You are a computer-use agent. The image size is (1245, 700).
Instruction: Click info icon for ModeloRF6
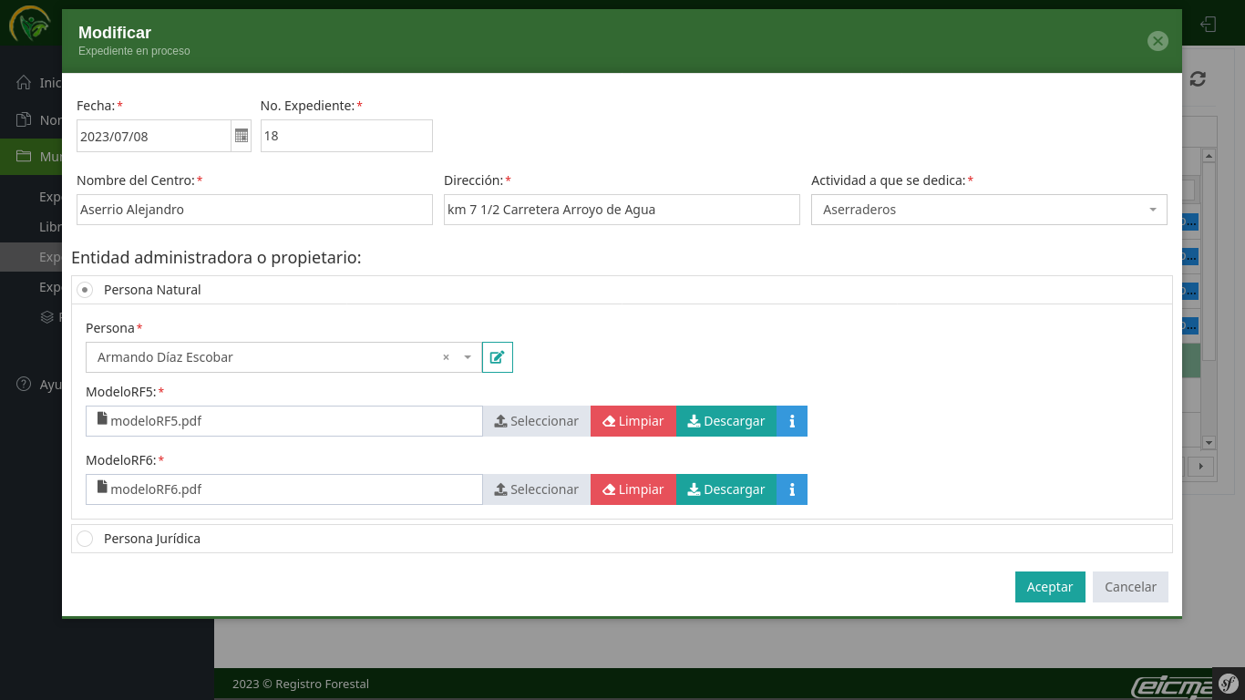pyautogui.click(x=791, y=489)
